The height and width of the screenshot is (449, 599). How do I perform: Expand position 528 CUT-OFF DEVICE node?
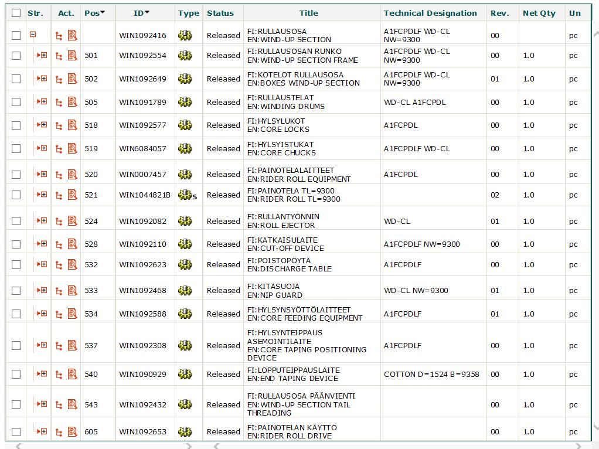(x=44, y=243)
